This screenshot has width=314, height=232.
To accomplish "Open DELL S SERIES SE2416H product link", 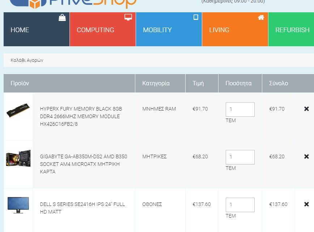I will click(82, 208).
